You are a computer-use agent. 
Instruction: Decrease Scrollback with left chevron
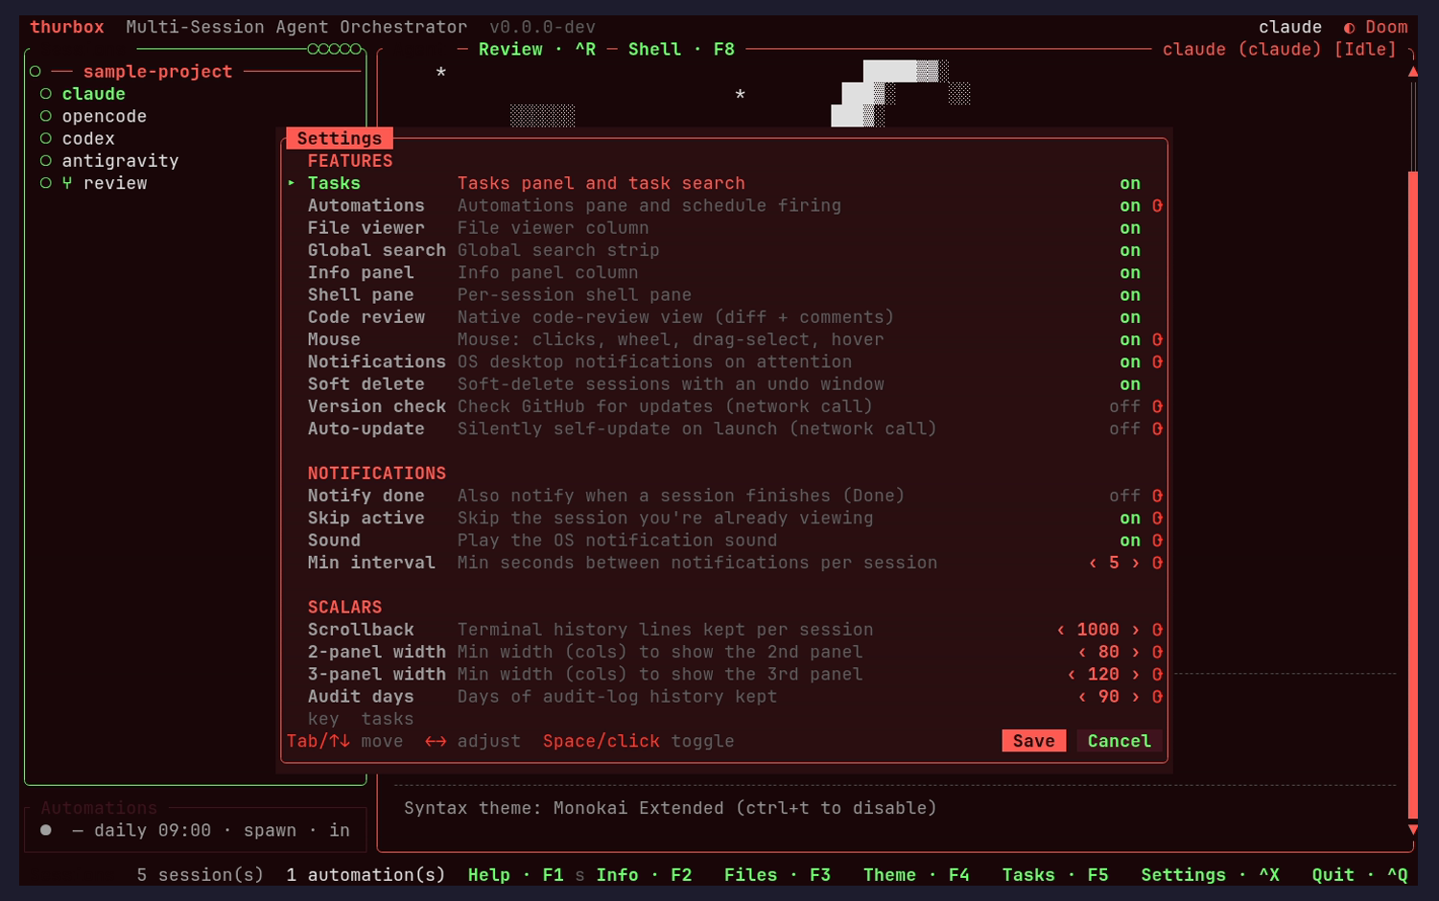click(1060, 630)
